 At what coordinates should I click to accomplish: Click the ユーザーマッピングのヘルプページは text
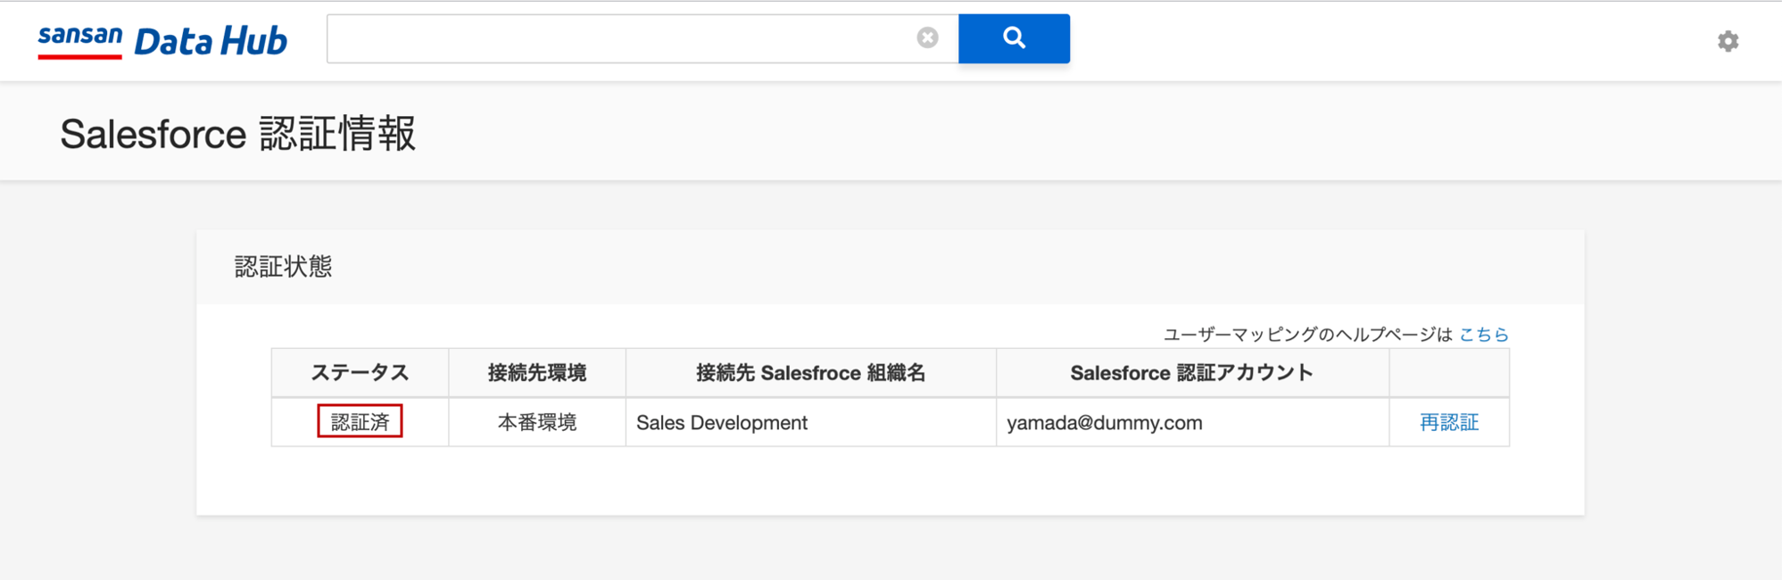(1308, 335)
